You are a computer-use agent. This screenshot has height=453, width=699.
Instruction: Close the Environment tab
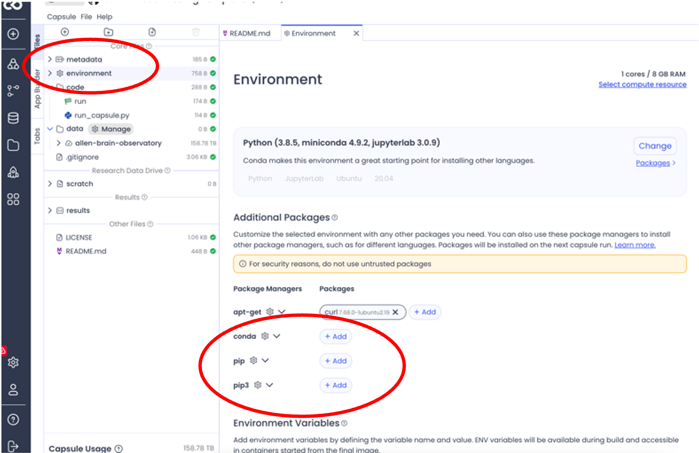click(356, 33)
